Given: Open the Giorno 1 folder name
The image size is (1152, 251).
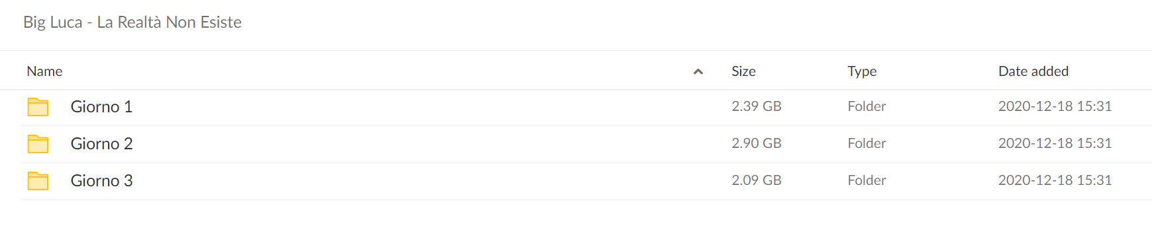Looking at the screenshot, I should pyautogui.click(x=101, y=107).
